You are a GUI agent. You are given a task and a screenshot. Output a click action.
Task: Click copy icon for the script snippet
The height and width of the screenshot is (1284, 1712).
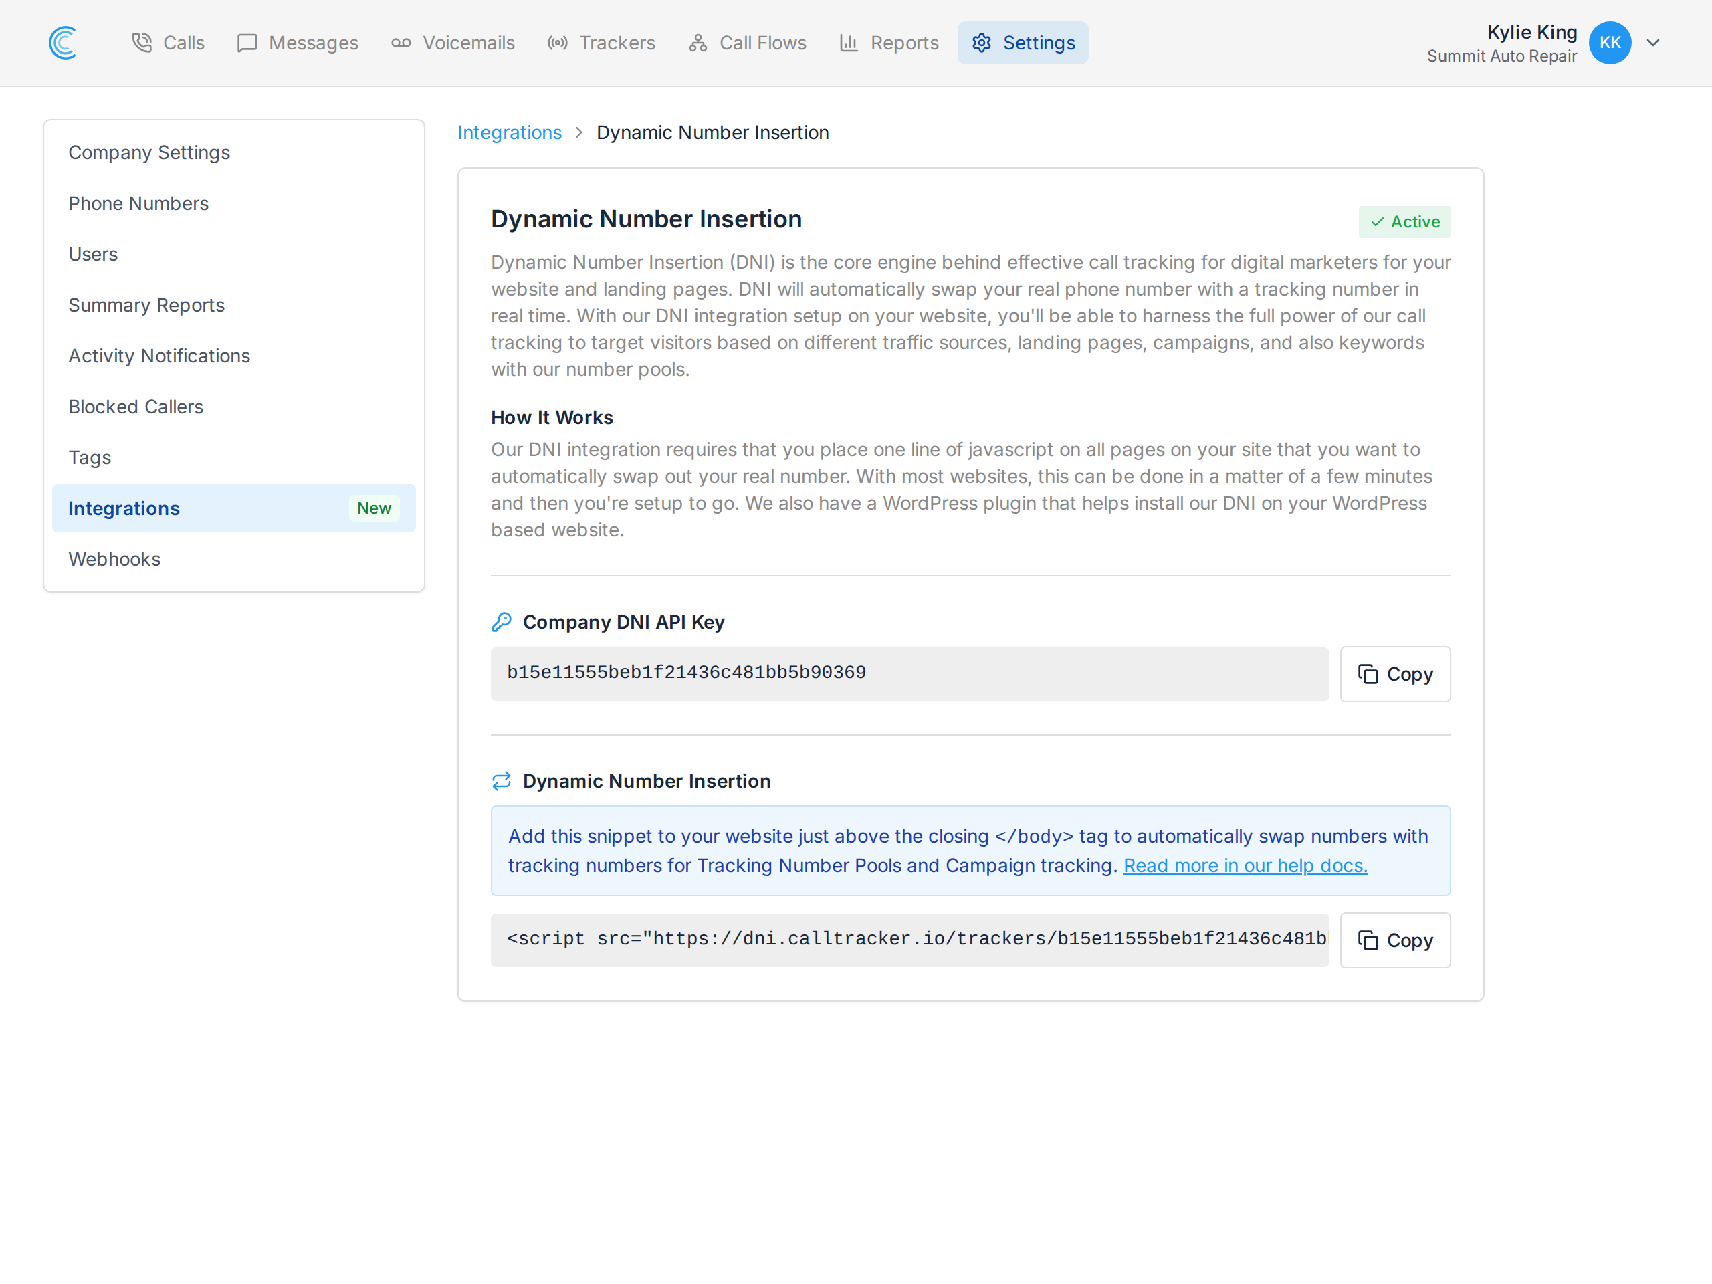click(1368, 940)
